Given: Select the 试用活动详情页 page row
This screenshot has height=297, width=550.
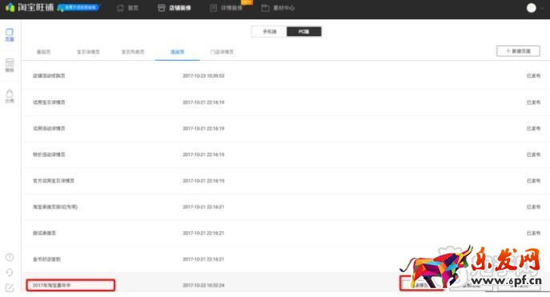Looking at the screenshot, I should pos(285,128).
